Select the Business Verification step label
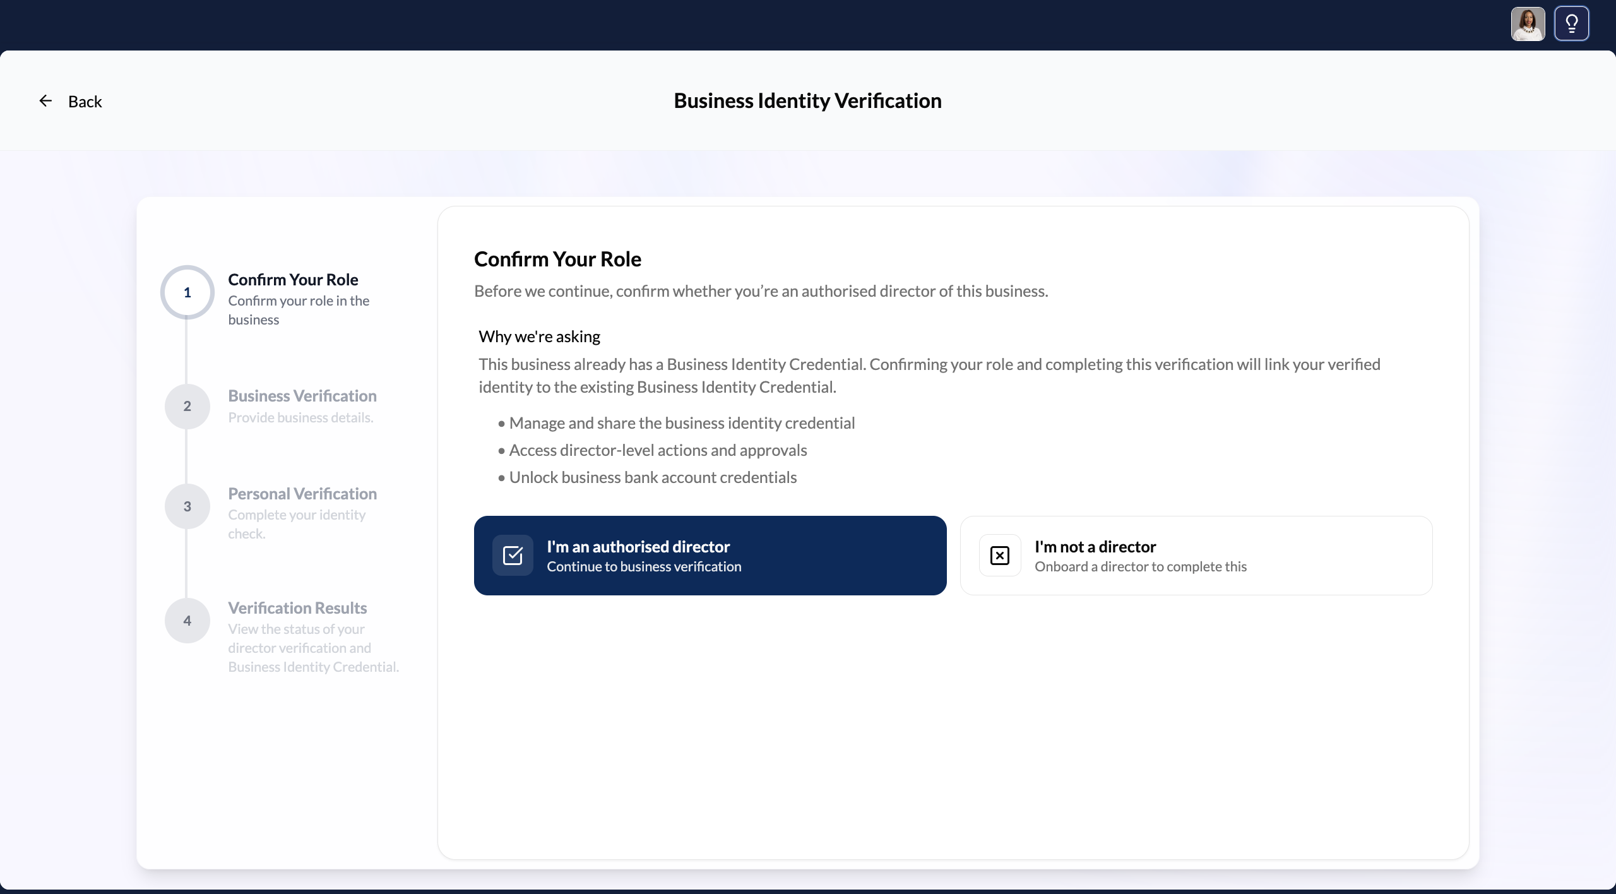 click(302, 396)
